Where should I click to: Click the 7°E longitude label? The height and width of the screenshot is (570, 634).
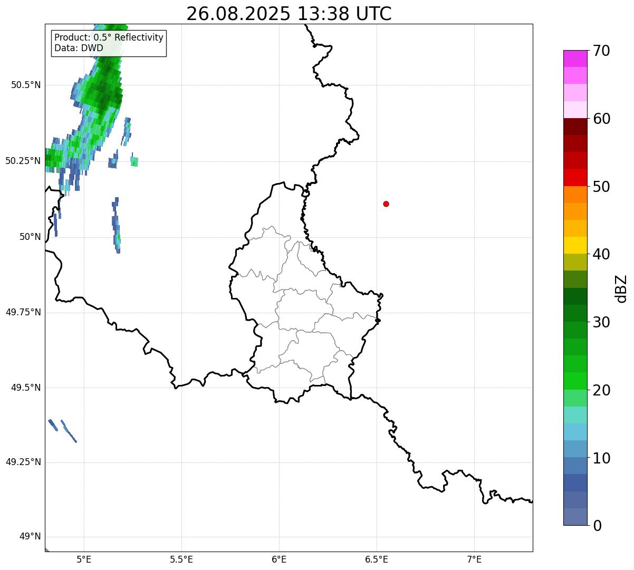click(474, 559)
